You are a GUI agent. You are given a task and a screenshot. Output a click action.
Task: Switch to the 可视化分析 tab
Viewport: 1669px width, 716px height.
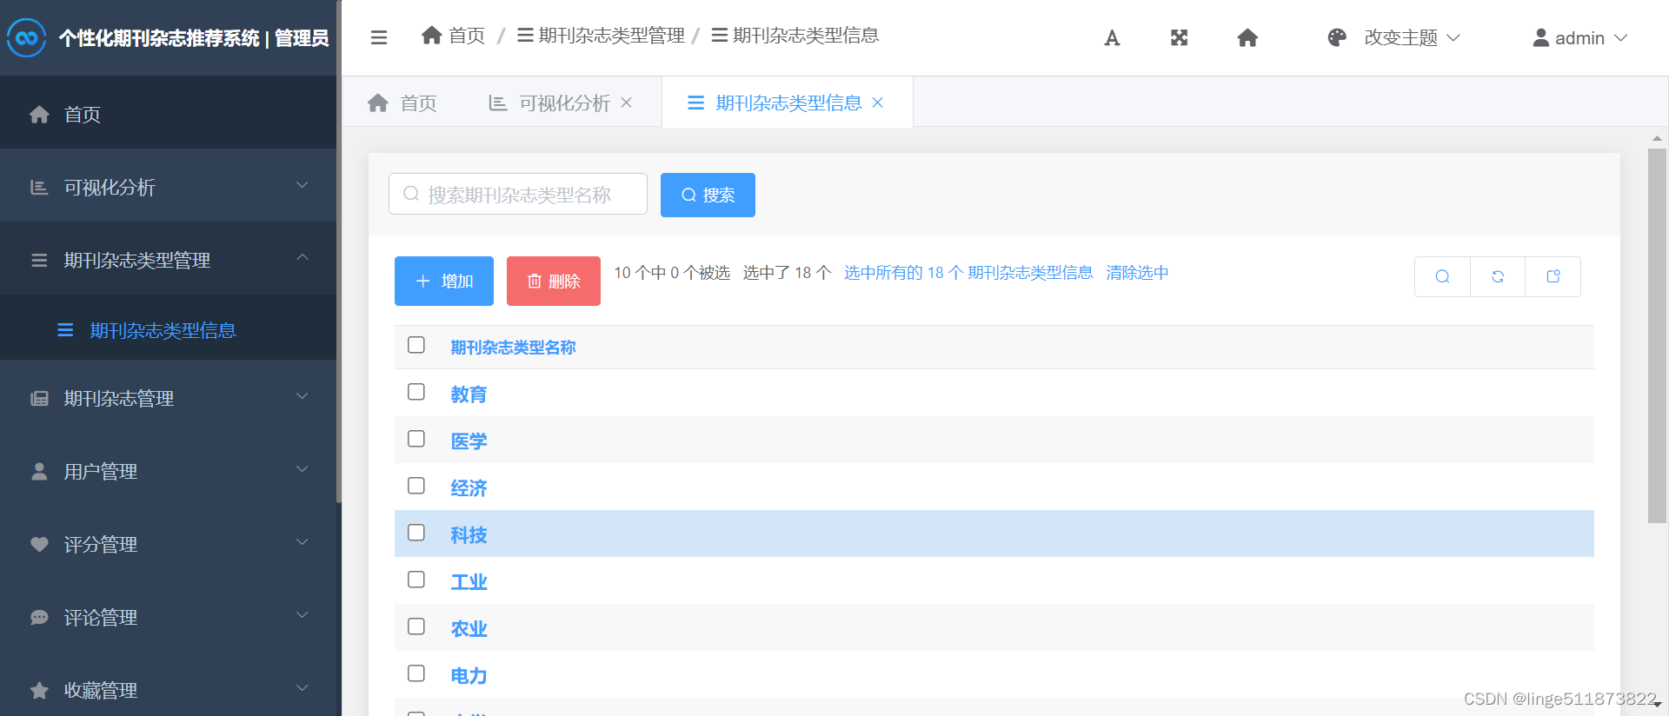561,103
